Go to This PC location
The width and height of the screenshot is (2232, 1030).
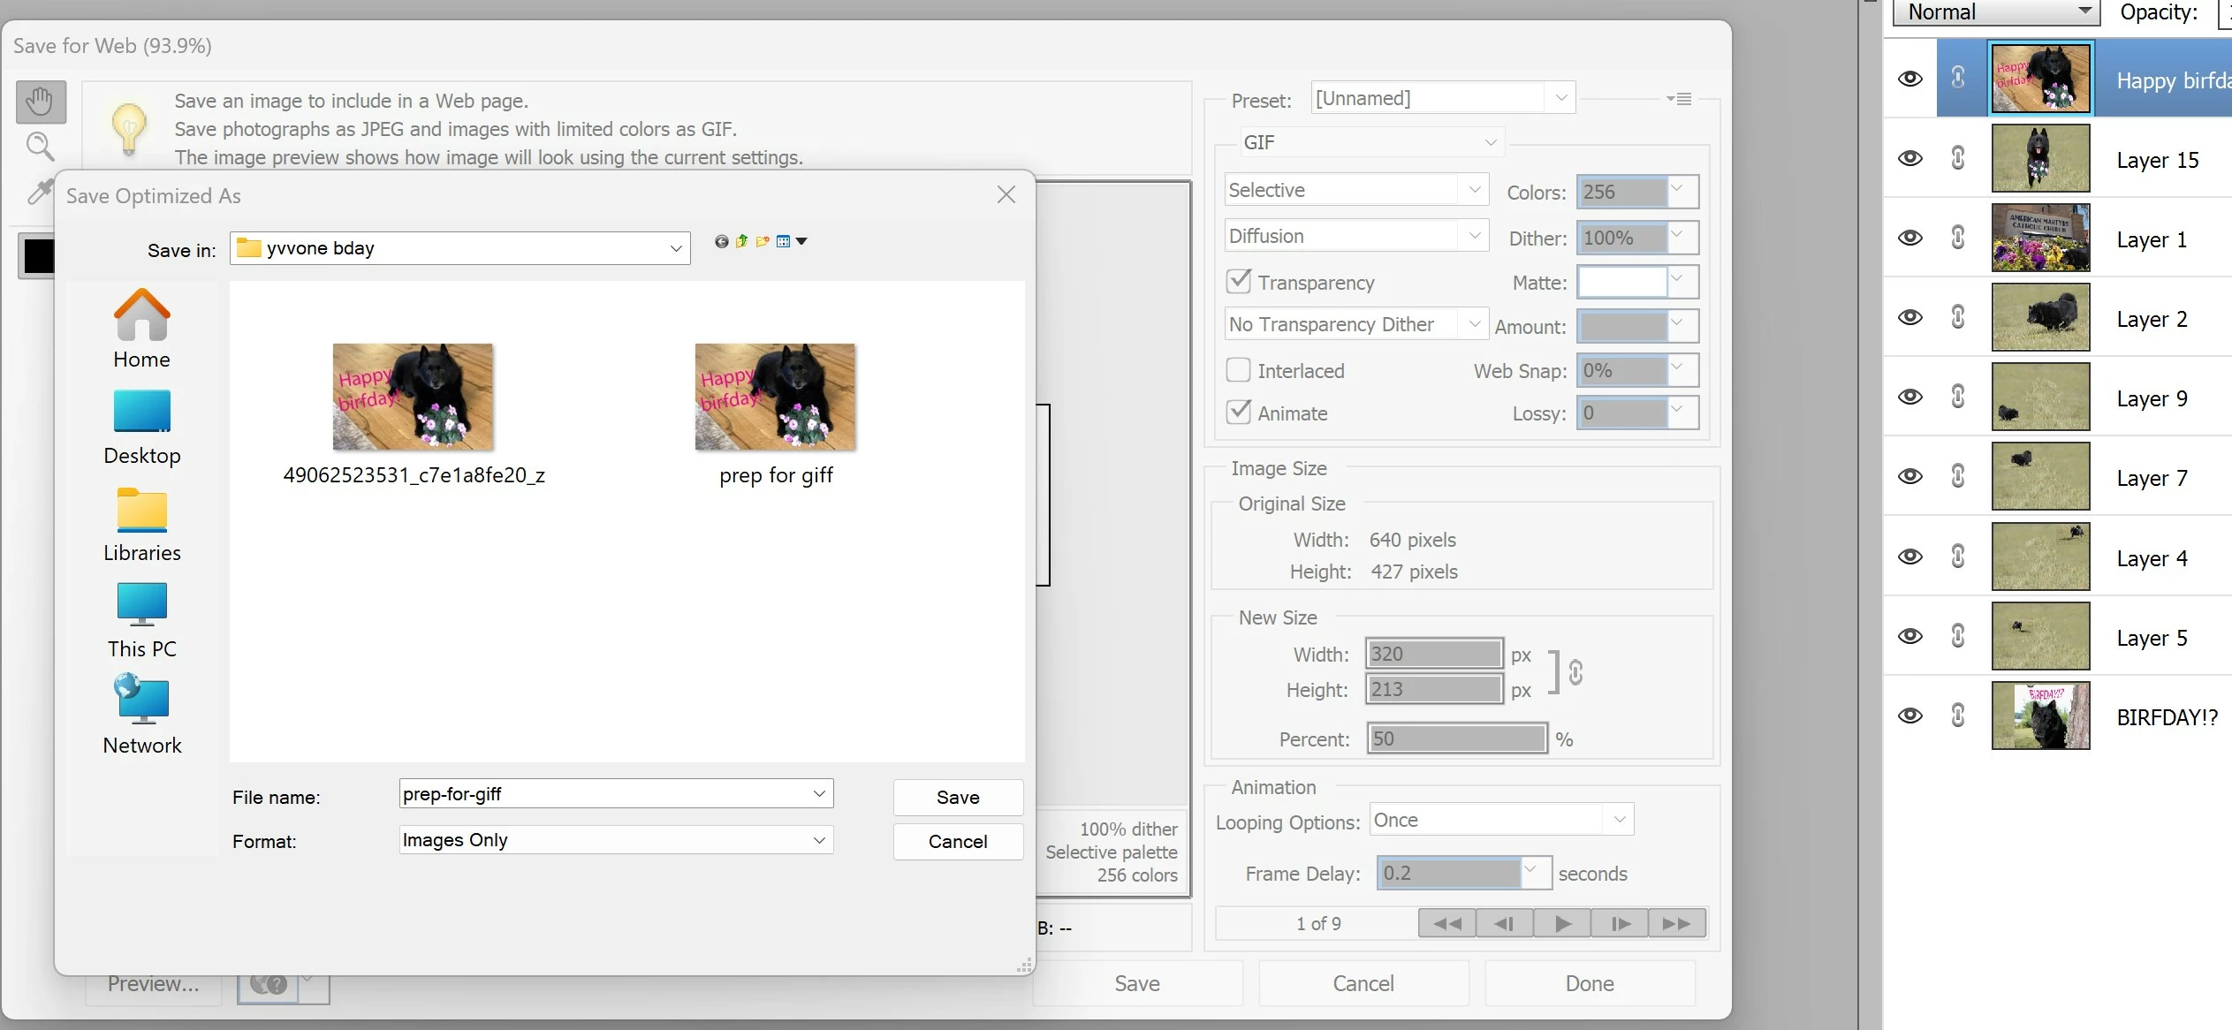[141, 621]
